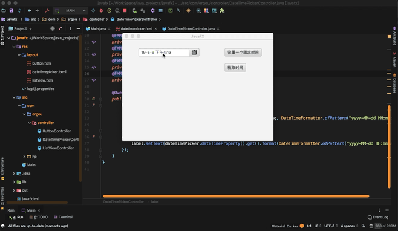Click the Locate target circle icon in Project panel
This screenshot has width=398, height=231.
53,28
